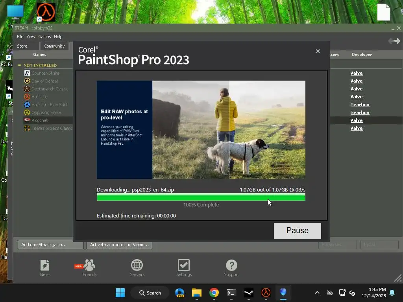The image size is (403, 302).
Task: Select Counter-Strike icon in games list
Action: pyautogui.click(x=27, y=73)
